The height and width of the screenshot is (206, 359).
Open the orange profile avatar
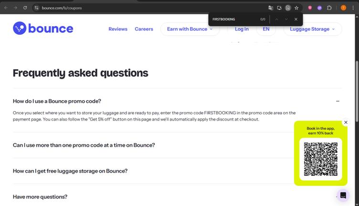coord(343,8)
